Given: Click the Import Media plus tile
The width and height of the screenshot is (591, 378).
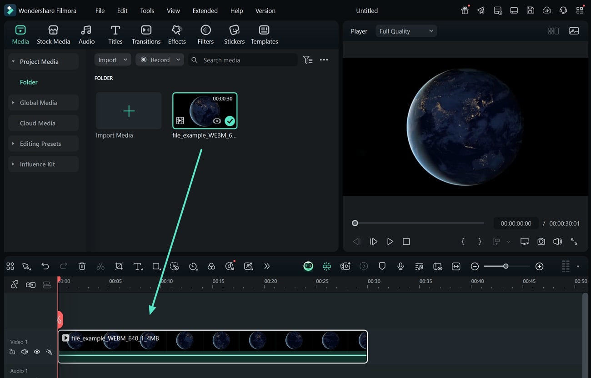Looking at the screenshot, I should click(129, 111).
